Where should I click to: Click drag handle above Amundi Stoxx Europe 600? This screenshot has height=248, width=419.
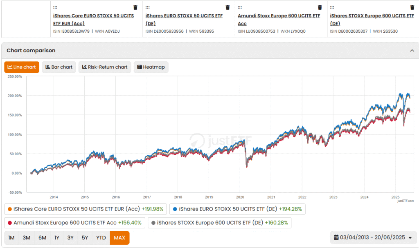pos(240,7)
